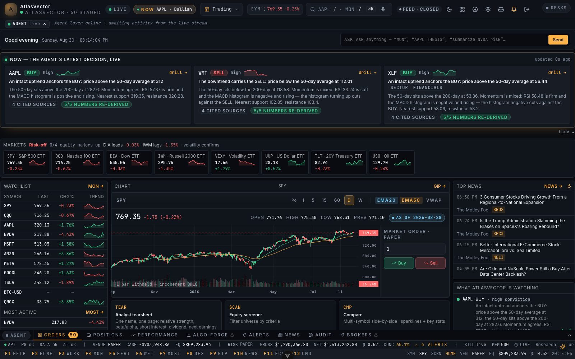Toggle the DESKS pill

tap(556, 8)
